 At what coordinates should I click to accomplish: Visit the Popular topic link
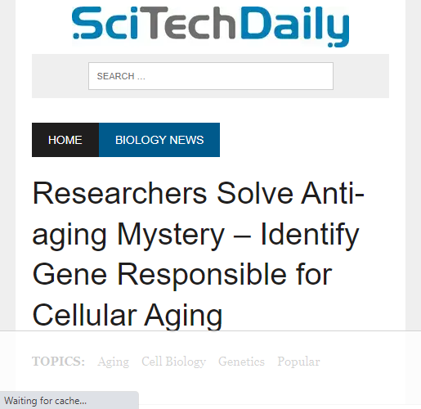tap(298, 362)
